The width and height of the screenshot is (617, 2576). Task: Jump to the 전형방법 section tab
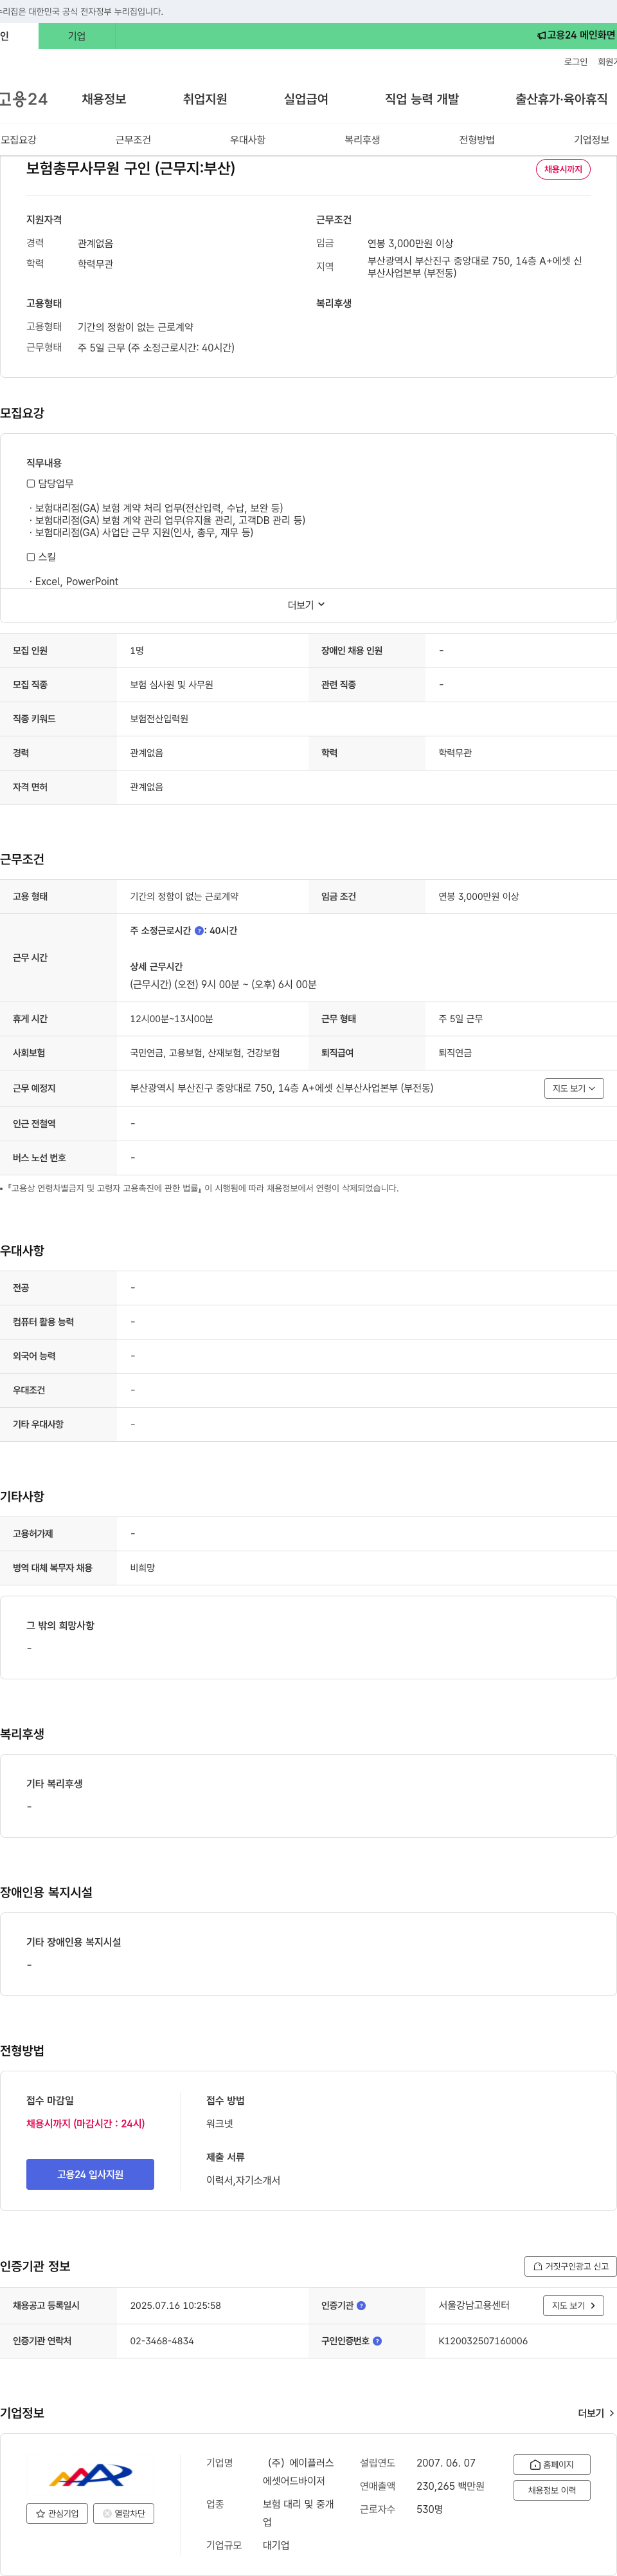pyautogui.click(x=478, y=140)
